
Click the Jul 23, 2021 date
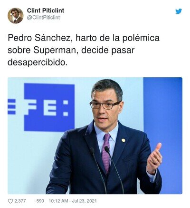coord(84,201)
